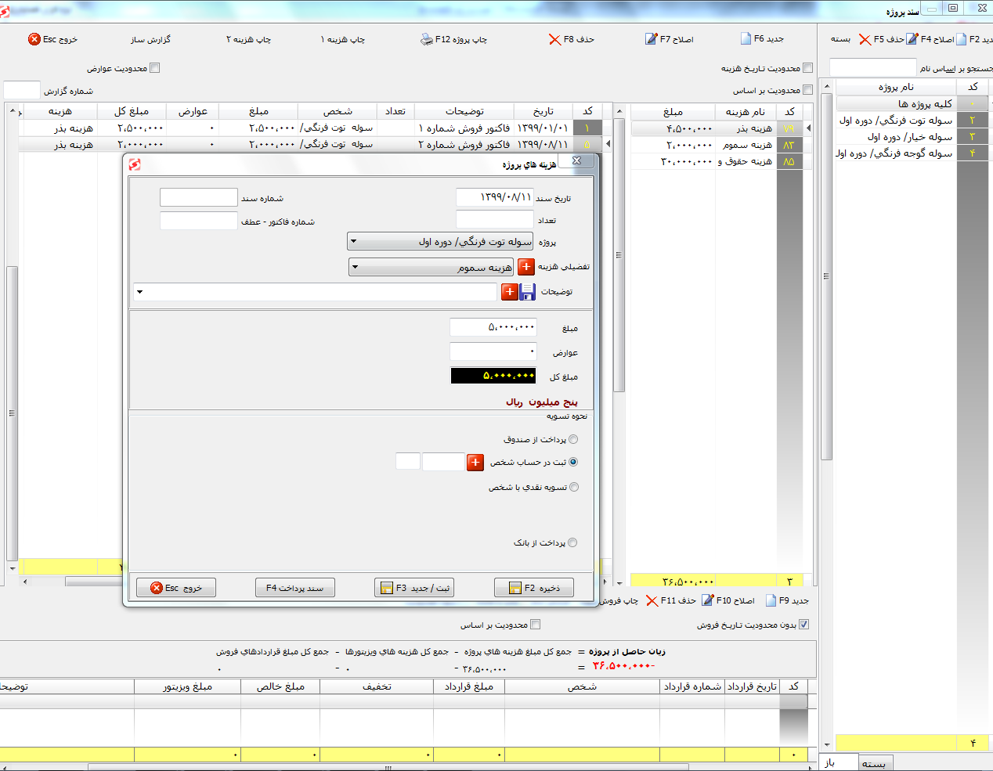
Task: Click the F7 اصلاح edit toolbar icon
Action: (x=651, y=39)
